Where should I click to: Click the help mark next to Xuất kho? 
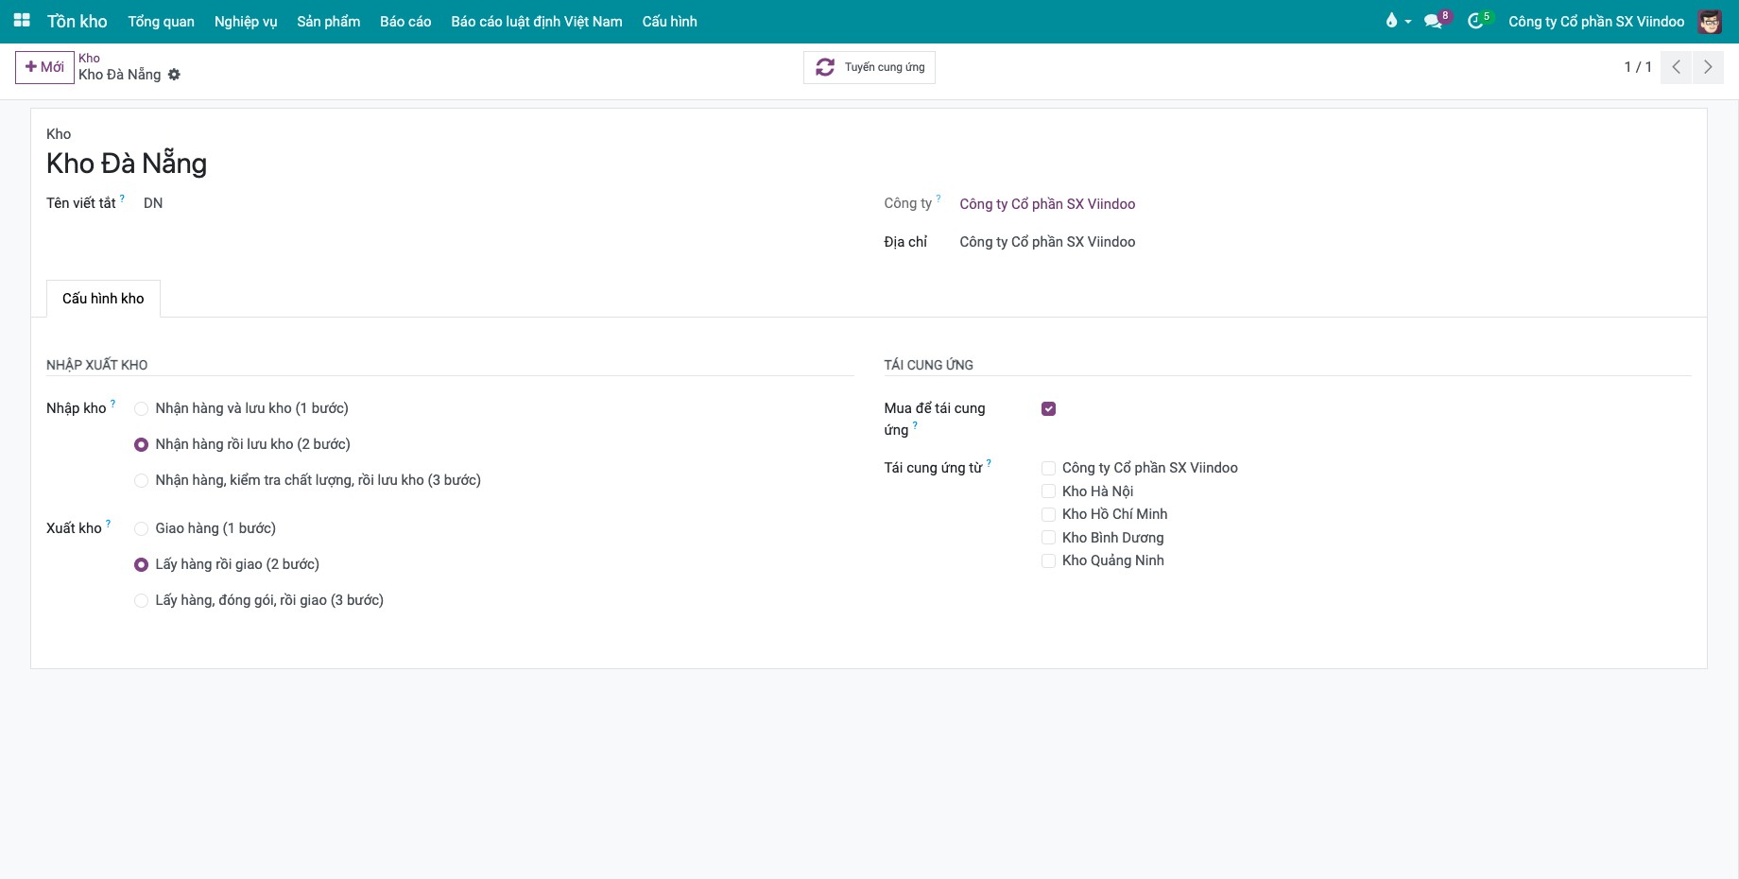(x=108, y=524)
